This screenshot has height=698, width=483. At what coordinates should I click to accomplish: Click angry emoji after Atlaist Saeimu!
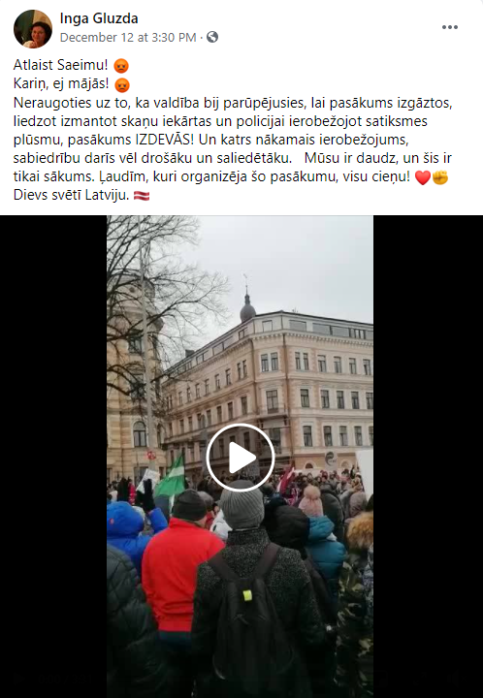pos(121,66)
